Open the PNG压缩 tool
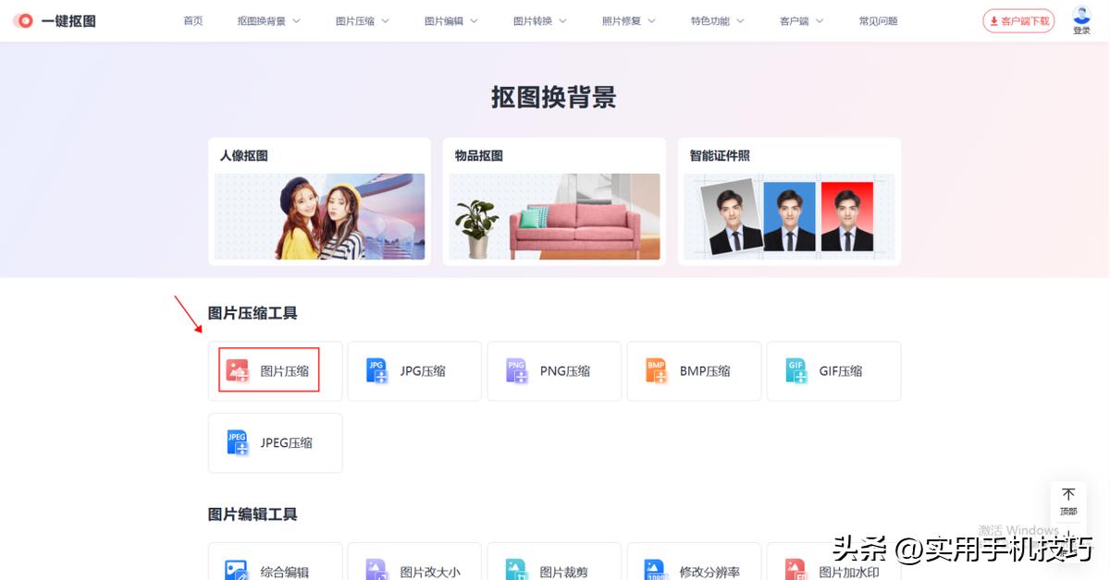This screenshot has width=1110, height=580. tap(553, 370)
